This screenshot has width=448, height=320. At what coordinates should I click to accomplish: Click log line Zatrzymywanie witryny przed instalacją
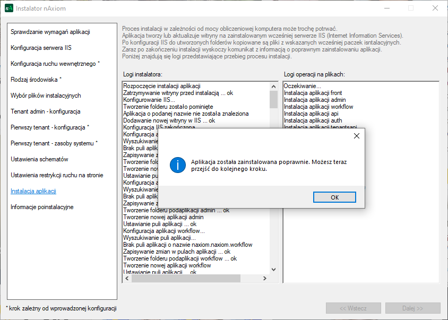[x=178, y=93]
